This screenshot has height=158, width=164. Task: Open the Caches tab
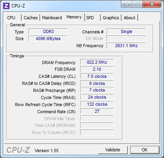(x=31, y=18)
